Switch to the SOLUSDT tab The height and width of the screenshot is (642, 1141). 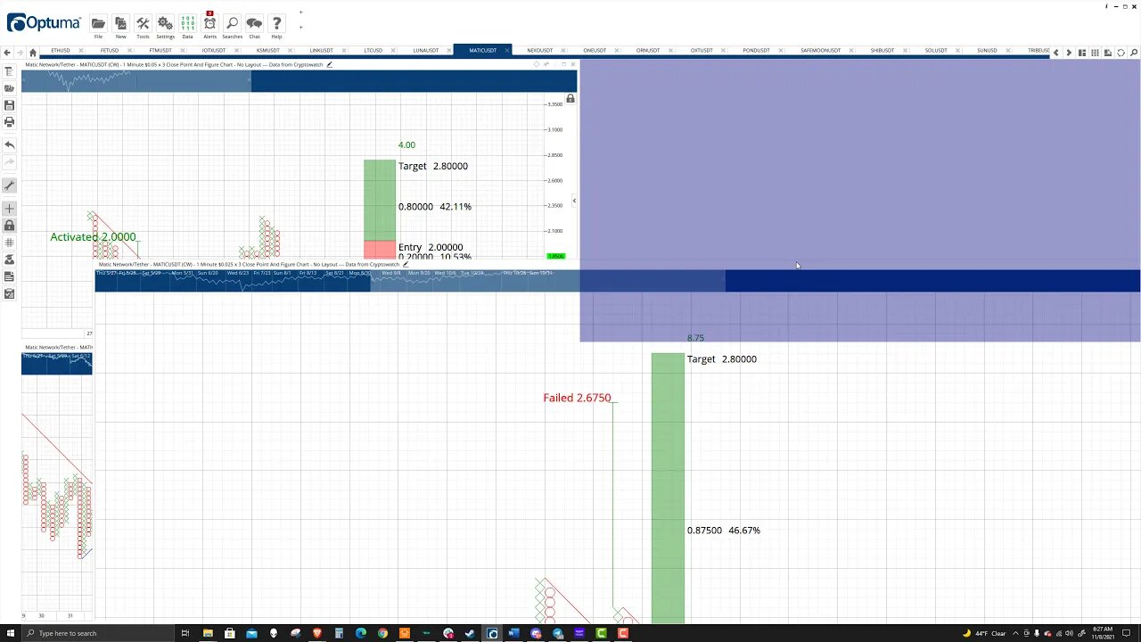(936, 51)
